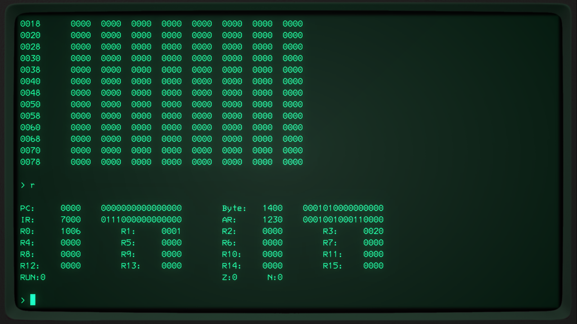The width and height of the screenshot is (577, 324).
Task: Click the R1: register label
Action: 128,231
